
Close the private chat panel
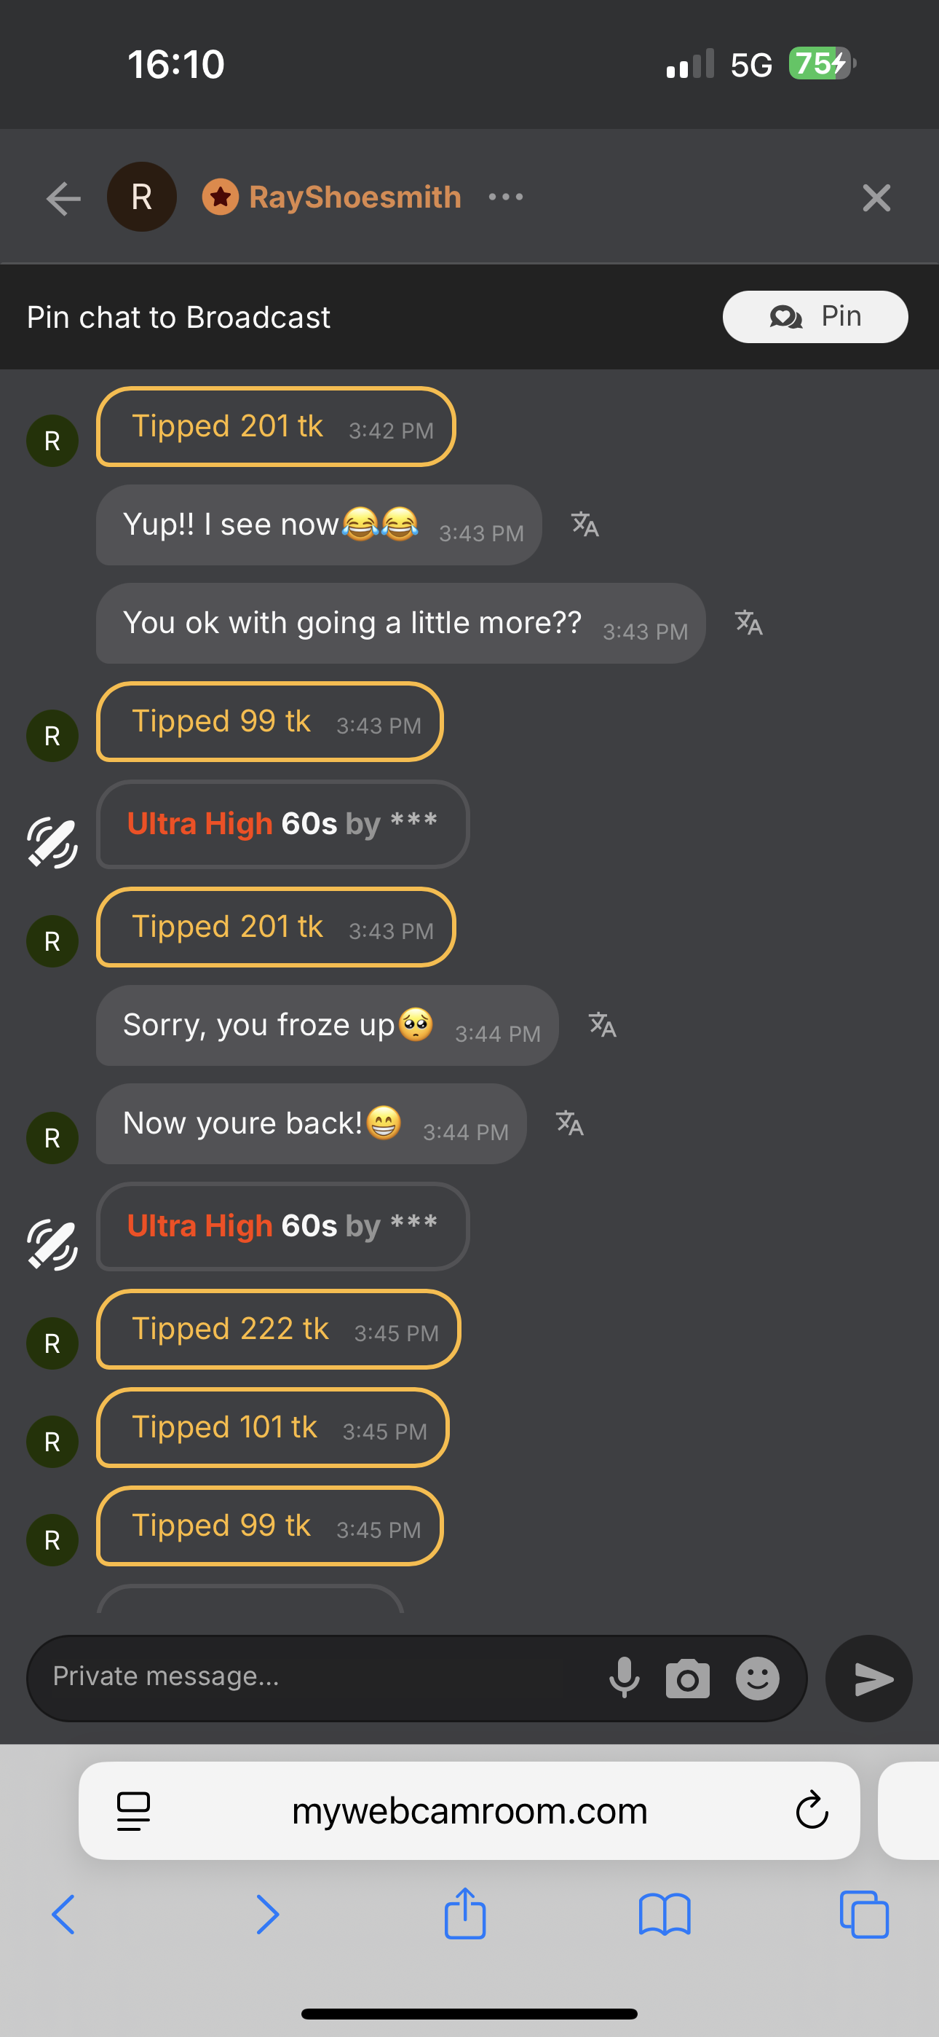876,197
